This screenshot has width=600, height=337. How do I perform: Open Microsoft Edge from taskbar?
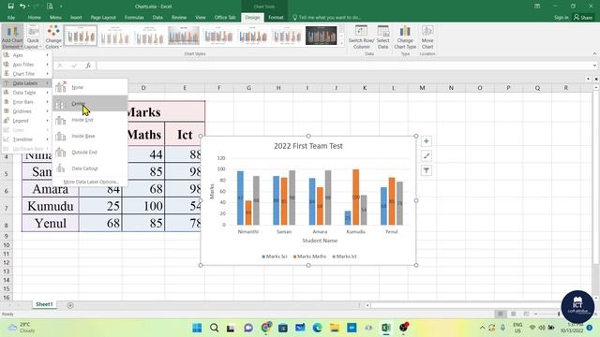click(x=317, y=328)
